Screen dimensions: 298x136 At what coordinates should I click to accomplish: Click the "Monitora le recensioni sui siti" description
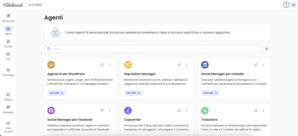pyautogui.click(x=156, y=82)
